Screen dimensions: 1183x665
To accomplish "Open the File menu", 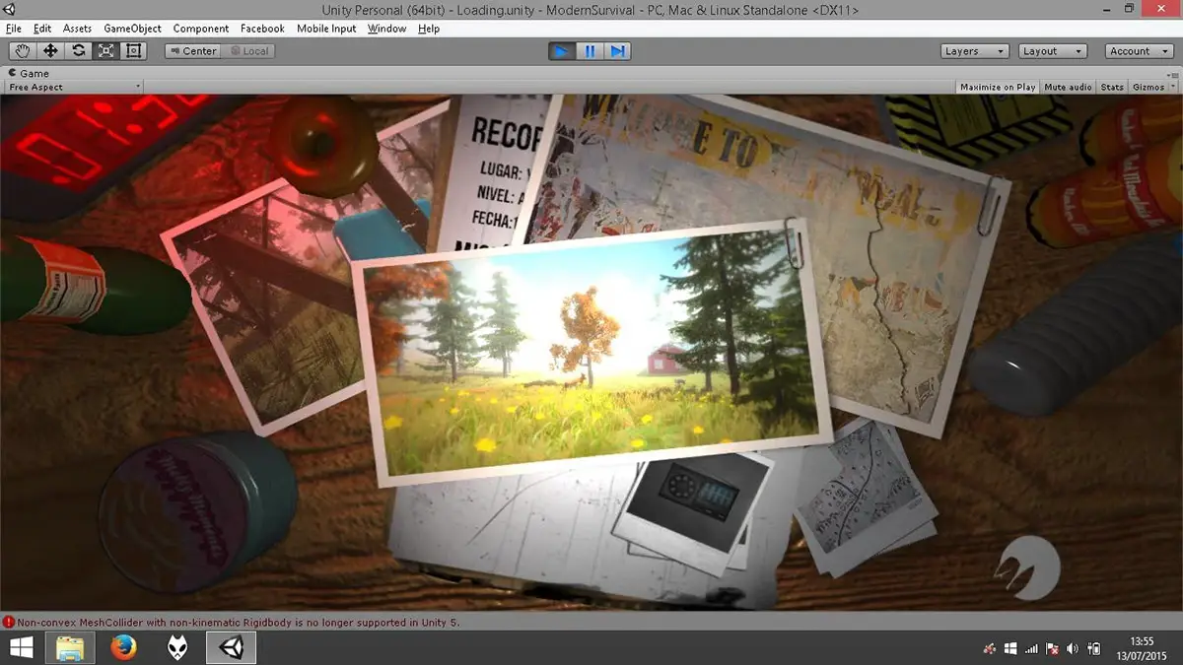I will [13, 29].
